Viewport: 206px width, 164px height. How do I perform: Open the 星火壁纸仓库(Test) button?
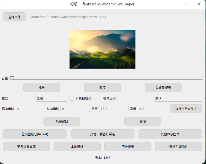pos(35,134)
